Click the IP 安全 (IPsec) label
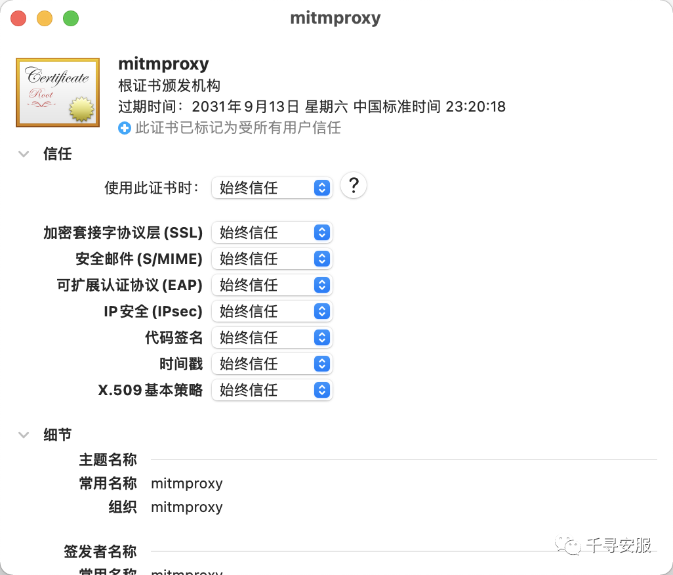Image resolution: width=673 pixels, height=575 pixels. [153, 311]
